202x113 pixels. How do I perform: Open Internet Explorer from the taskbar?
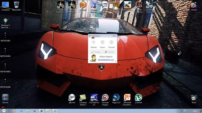pos(21,111)
